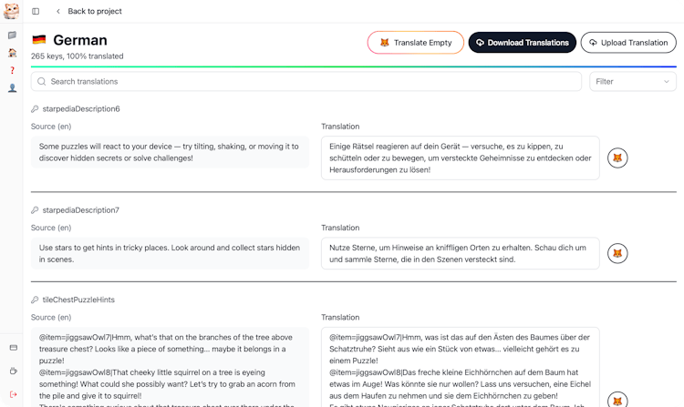Edit the starpediaDescription6 German translation text
Viewport: 684px width, 407px height.
click(x=460, y=158)
